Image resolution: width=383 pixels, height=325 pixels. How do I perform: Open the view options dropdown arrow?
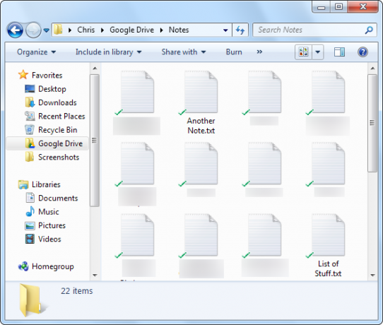point(318,52)
